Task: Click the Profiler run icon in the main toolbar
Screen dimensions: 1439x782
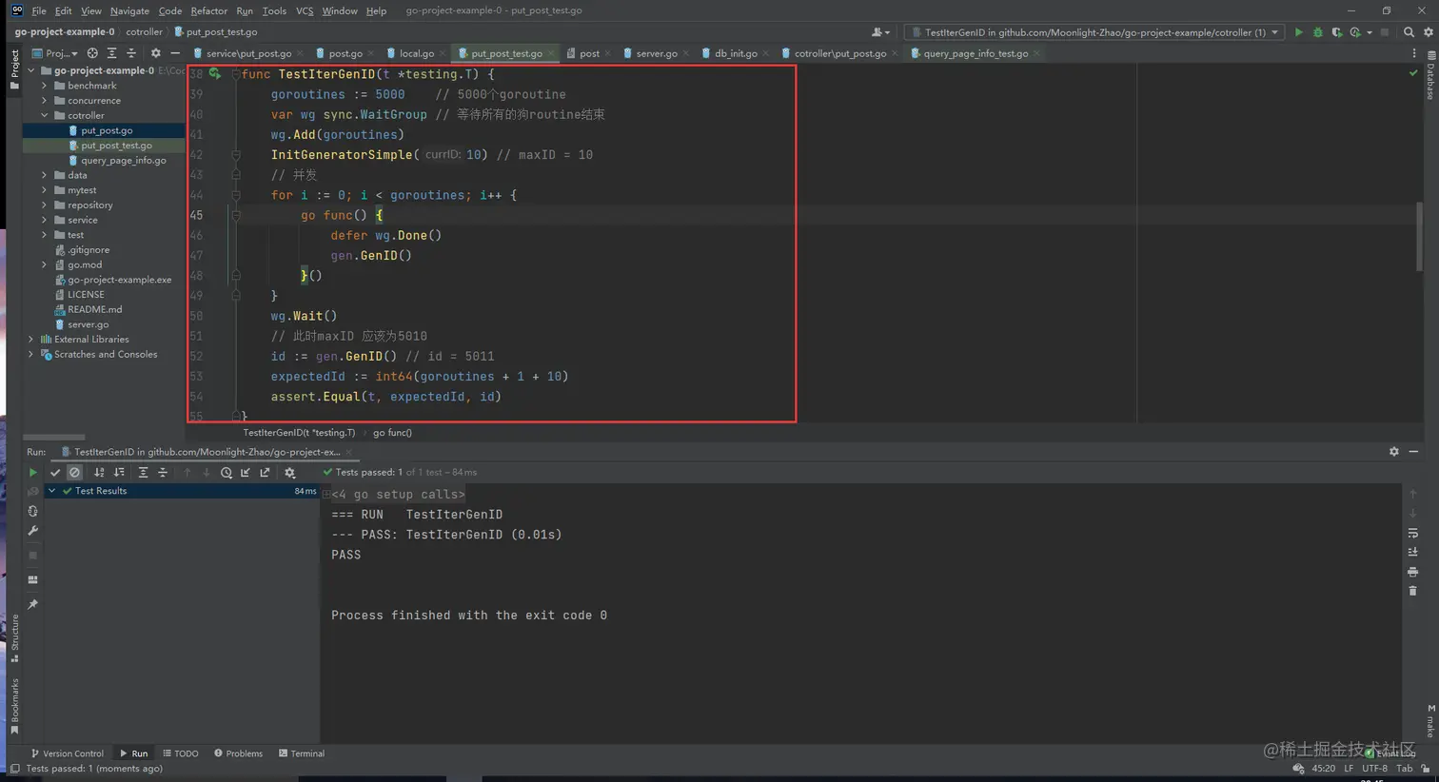Action: pyautogui.click(x=1356, y=32)
